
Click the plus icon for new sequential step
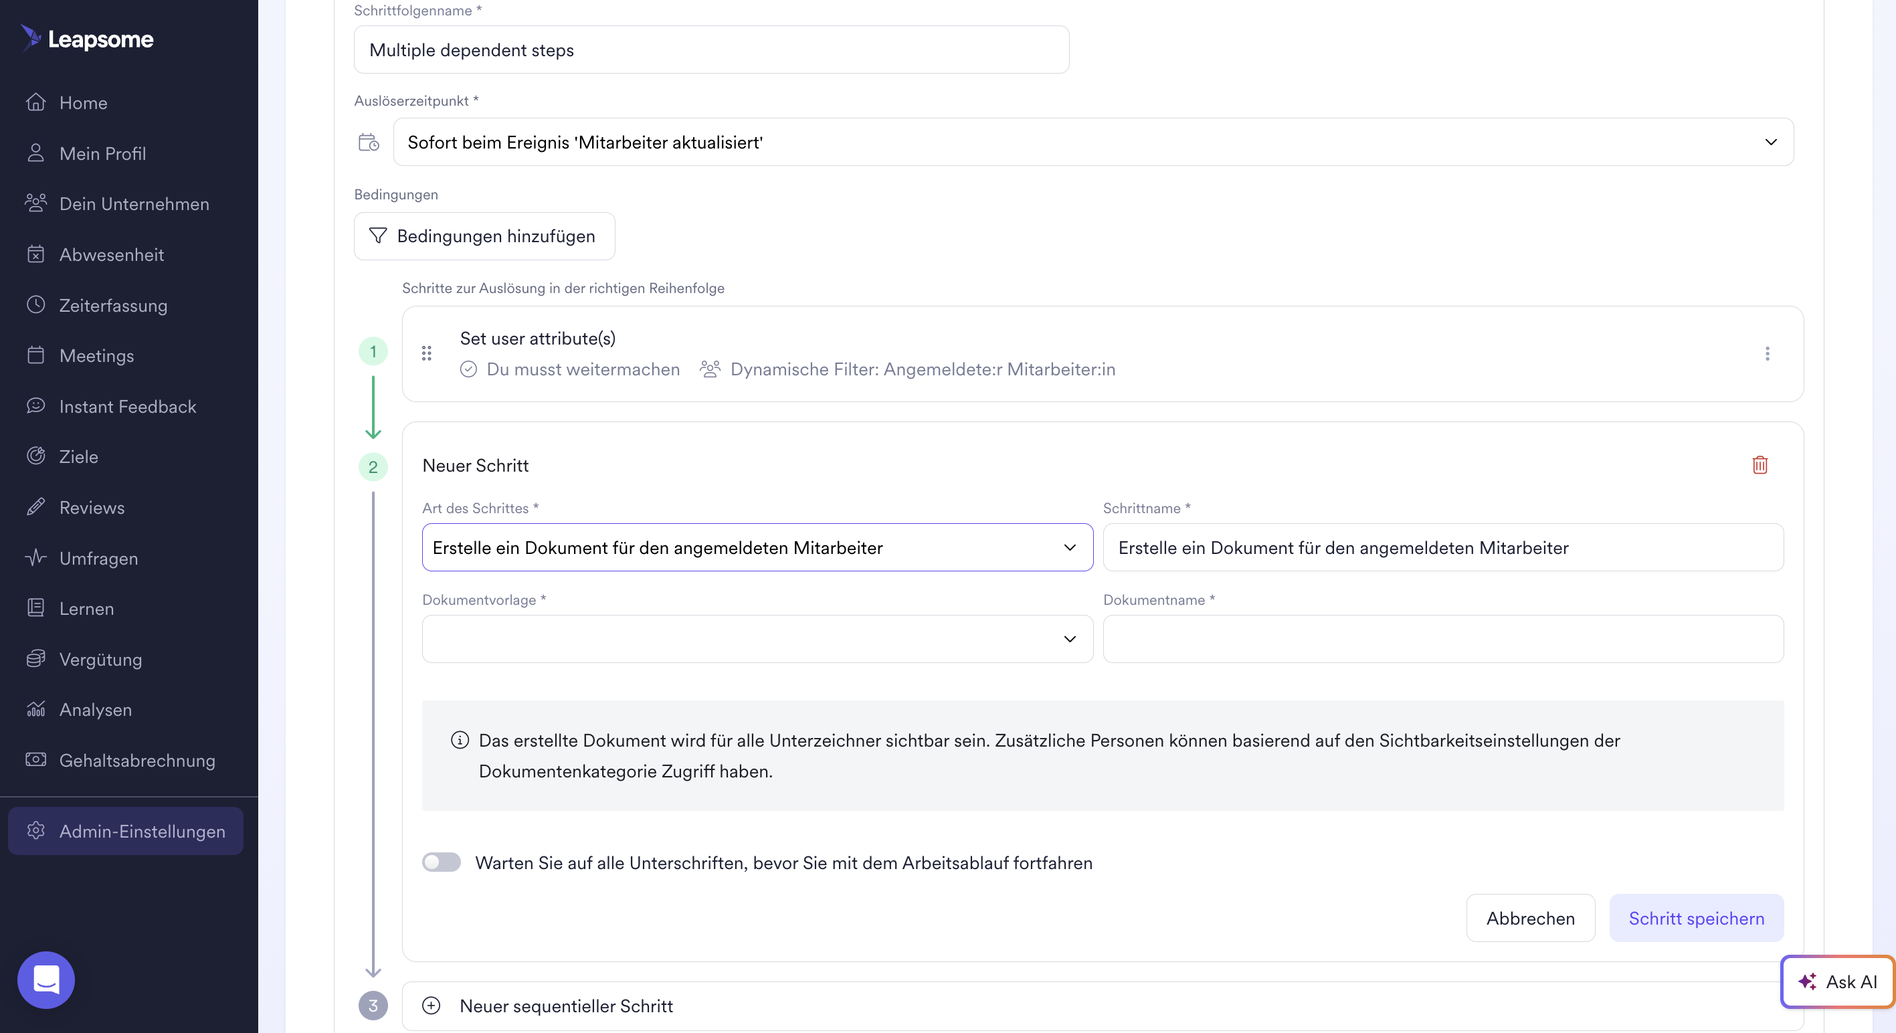click(x=432, y=1005)
